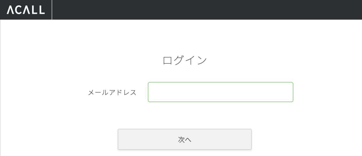Click the ログ characters of the login title
The height and width of the screenshot is (156, 362).
coord(174,60)
